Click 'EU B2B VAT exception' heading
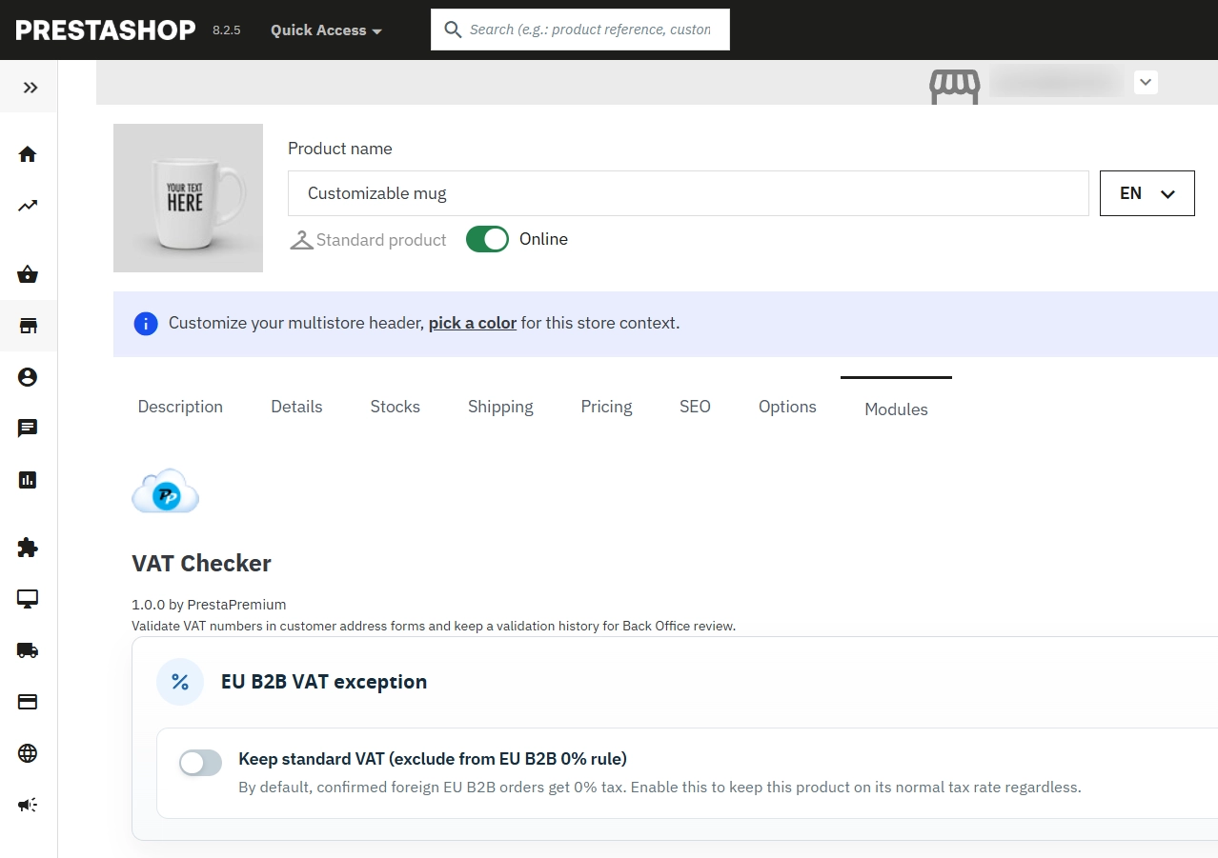 tap(324, 682)
